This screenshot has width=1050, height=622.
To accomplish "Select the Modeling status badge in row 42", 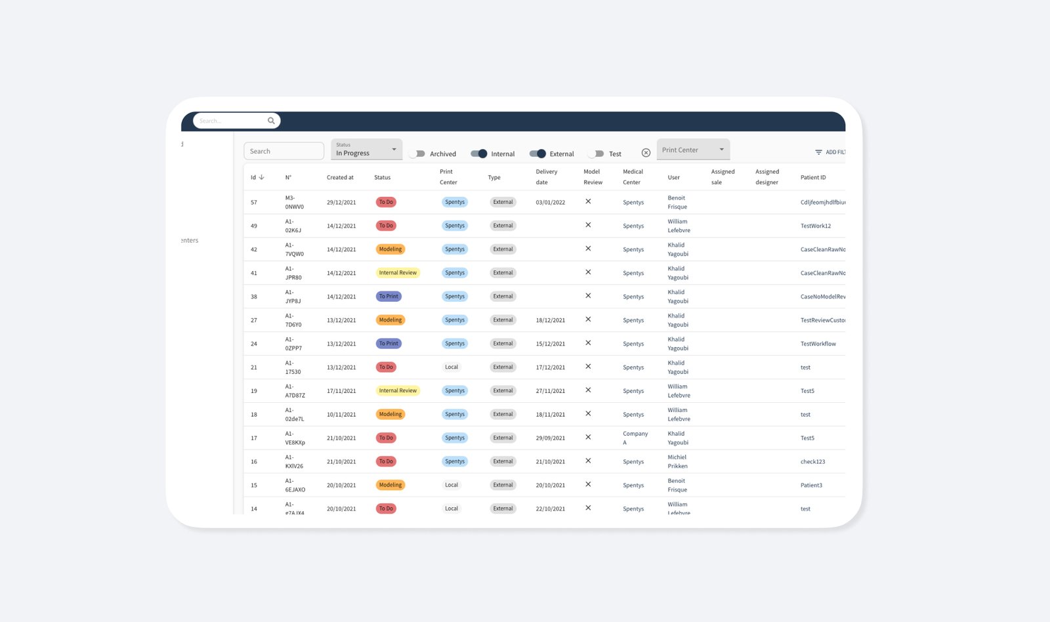I will tap(390, 249).
